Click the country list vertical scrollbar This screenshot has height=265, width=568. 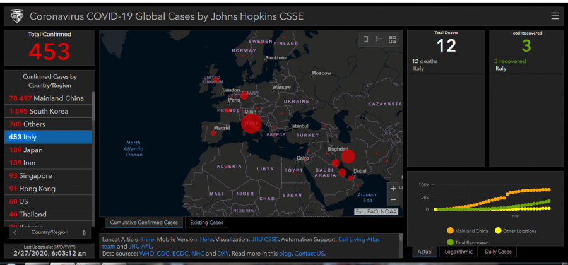pos(93,107)
